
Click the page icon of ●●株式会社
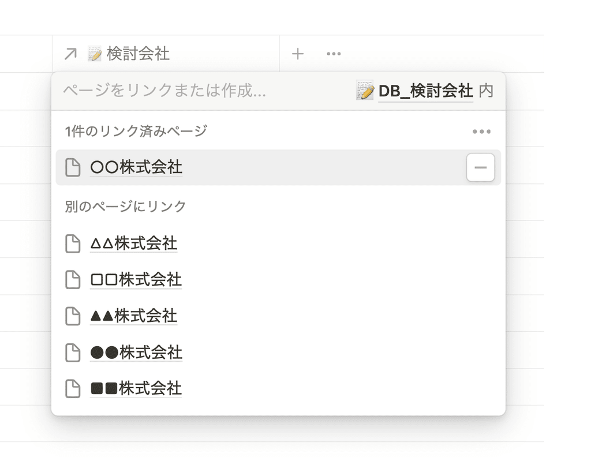(73, 352)
